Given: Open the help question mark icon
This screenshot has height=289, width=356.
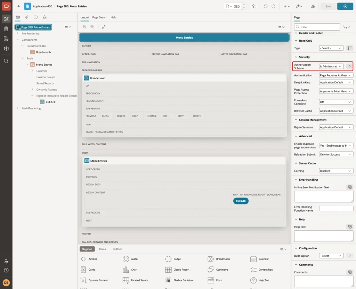Looking at the screenshot, I should (6, 270).
